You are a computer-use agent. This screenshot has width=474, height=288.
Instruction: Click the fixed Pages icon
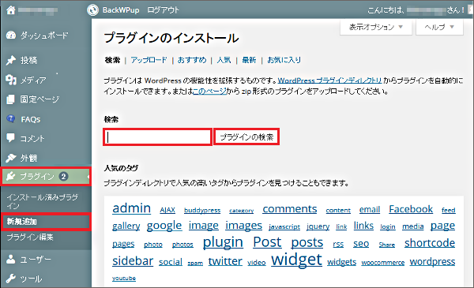(10, 99)
